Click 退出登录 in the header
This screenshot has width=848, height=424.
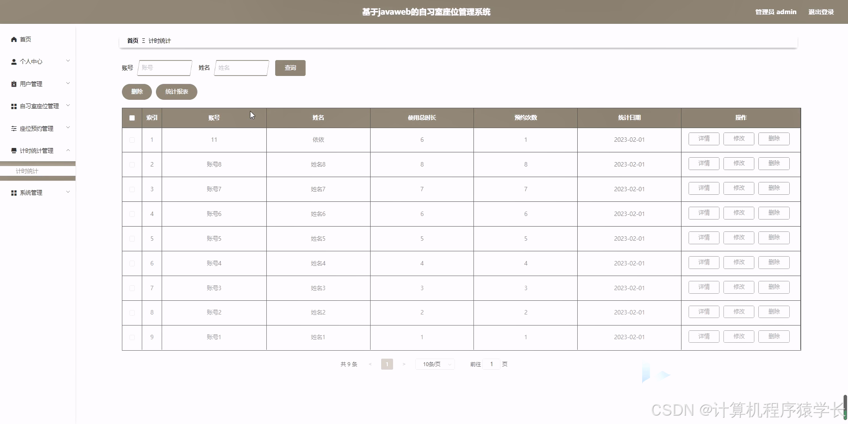(x=821, y=12)
